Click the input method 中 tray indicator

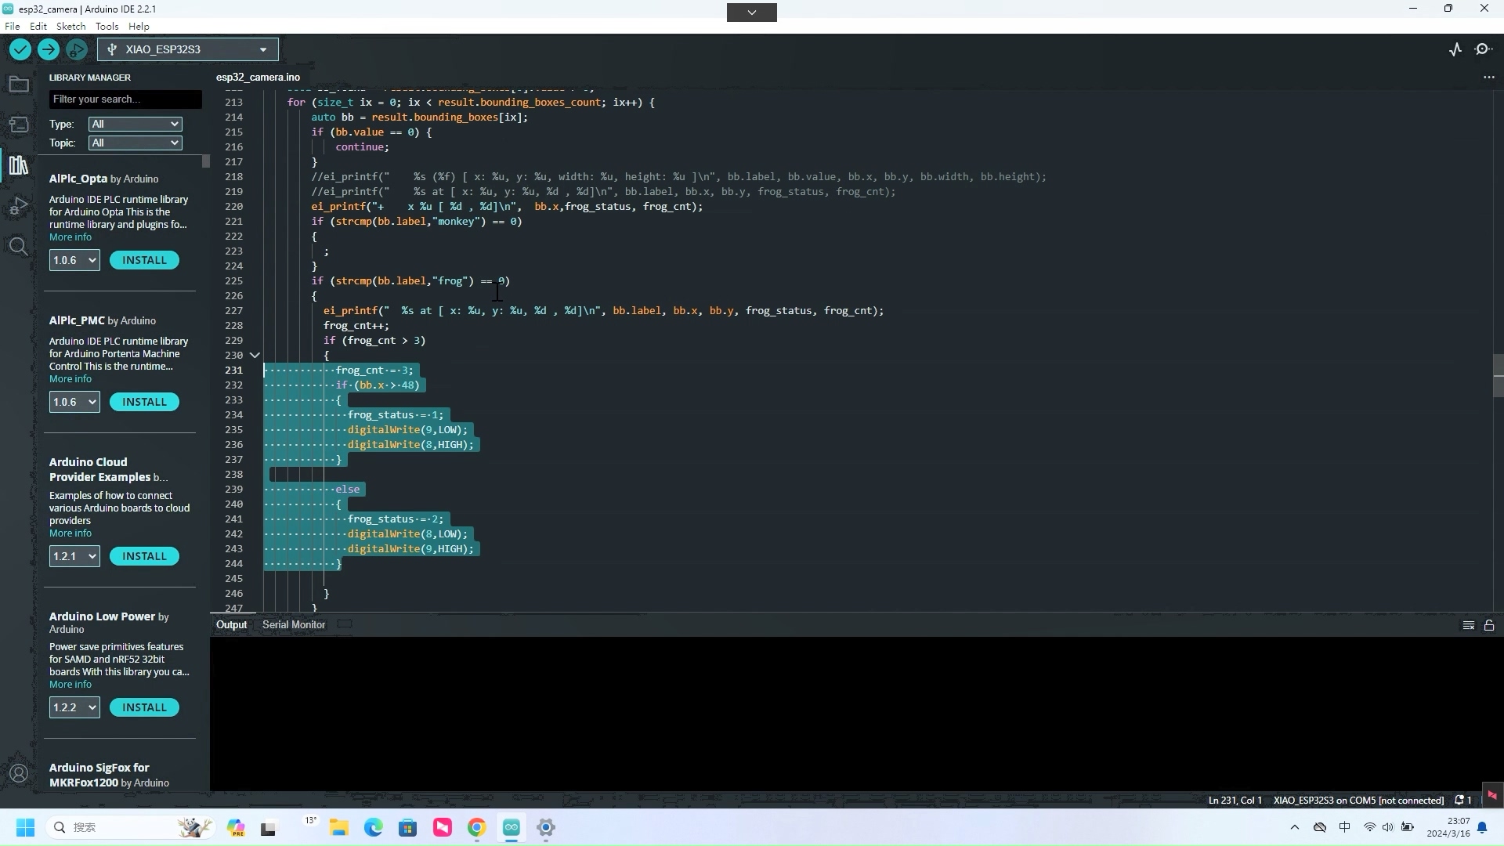point(1345,827)
